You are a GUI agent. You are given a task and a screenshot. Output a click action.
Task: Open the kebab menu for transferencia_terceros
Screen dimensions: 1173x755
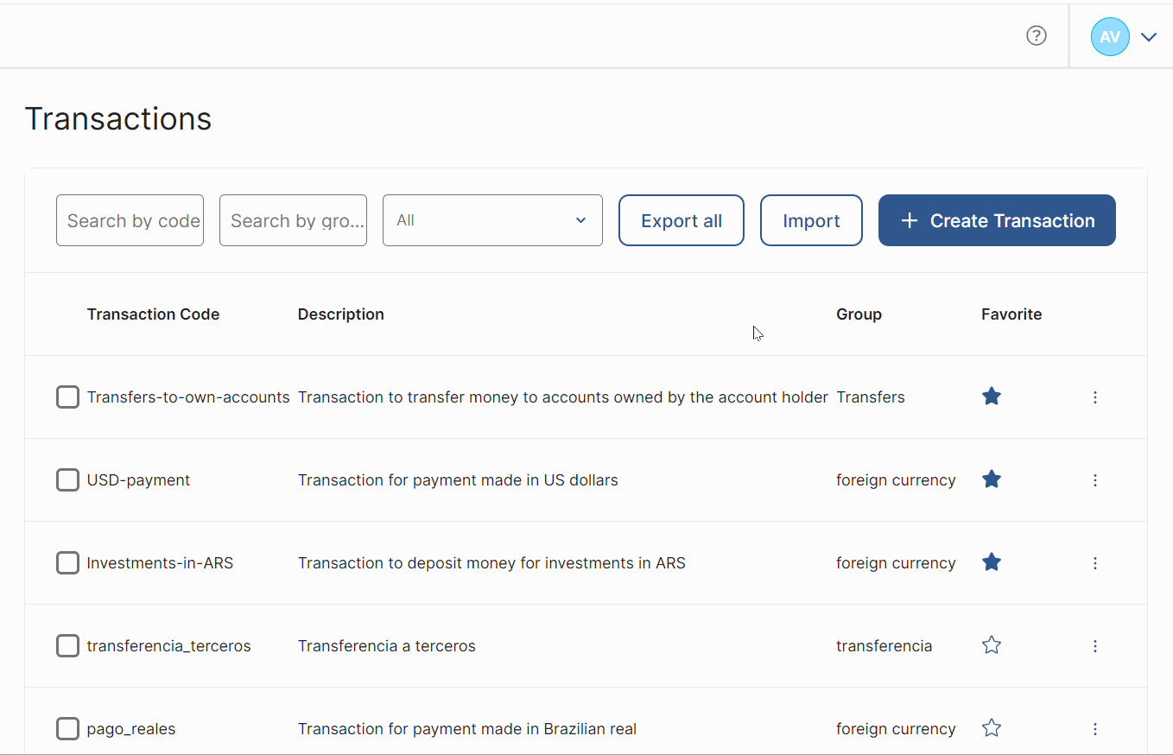tap(1095, 645)
